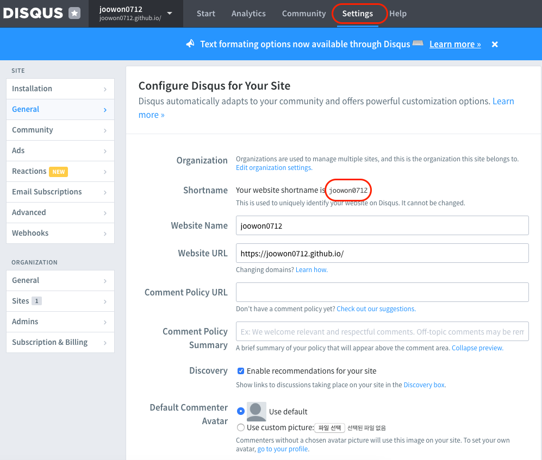Screen dimensions: 542x460
Task: Click the joowon0712 shortname text
Action: click(x=348, y=190)
